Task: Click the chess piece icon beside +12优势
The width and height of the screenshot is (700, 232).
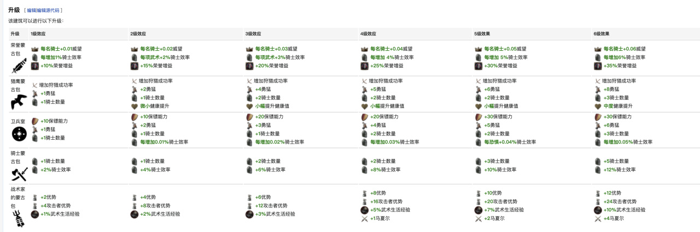Action: click(x=598, y=193)
